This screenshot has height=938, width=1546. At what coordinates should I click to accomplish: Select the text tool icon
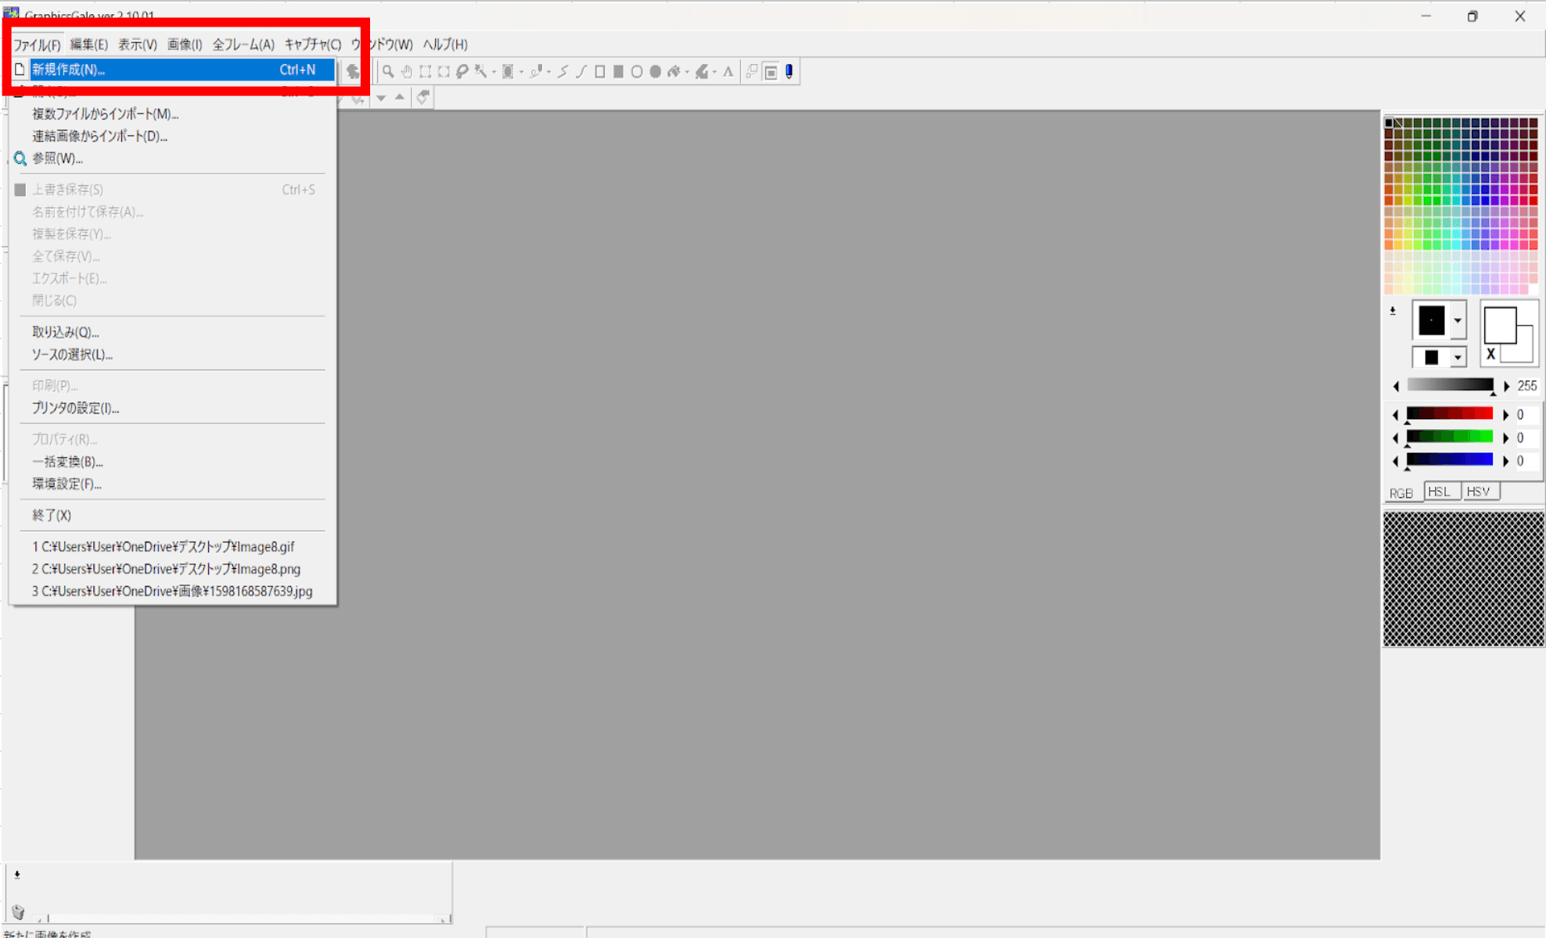click(x=728, y=72)
